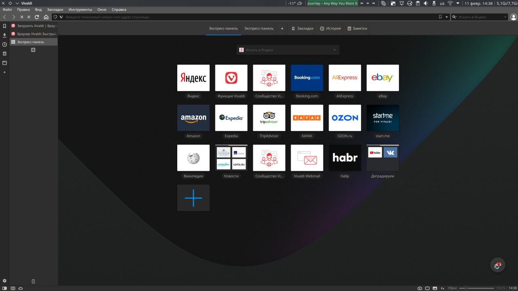Select the second Экспресс-панель heading
Screen dimensions: 518x291
(259, 28)
